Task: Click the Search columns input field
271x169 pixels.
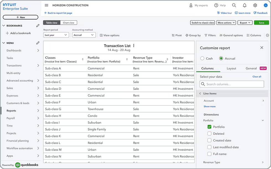Action: point(231,84)
